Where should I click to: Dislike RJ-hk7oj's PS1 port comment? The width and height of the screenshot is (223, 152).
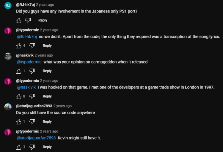tap(28, 20)
